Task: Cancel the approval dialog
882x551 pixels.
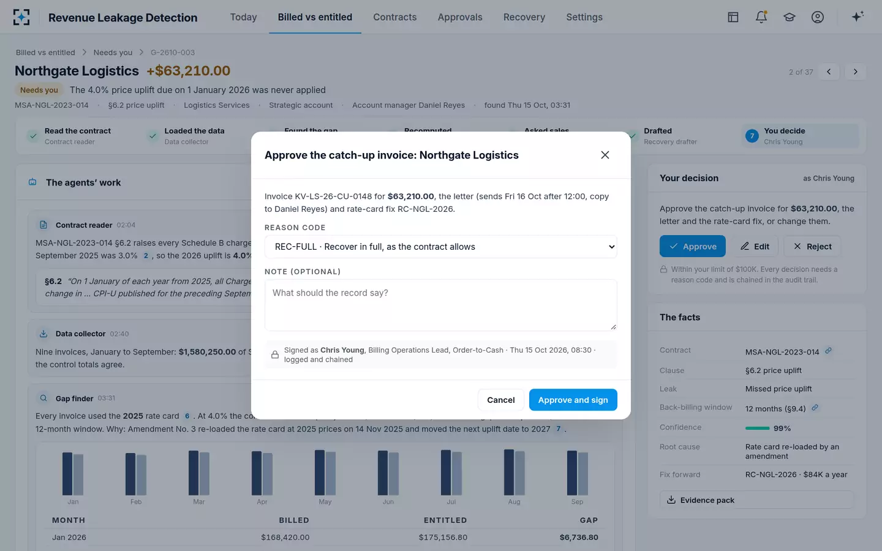Action: click(500, 400)
